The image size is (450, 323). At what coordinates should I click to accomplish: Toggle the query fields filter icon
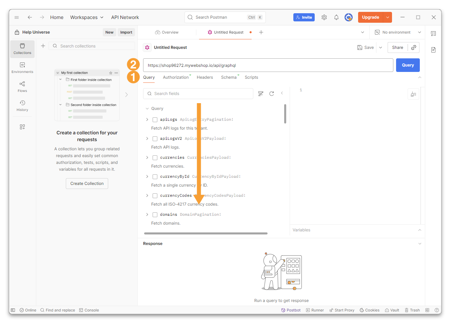tap(261, 94)
